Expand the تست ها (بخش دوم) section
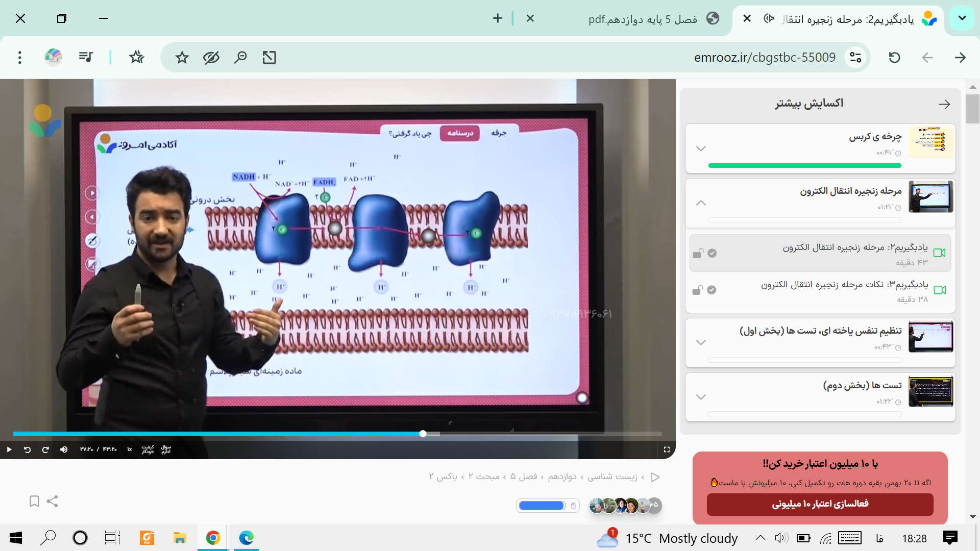This screenshot has width=980, height=551. 701,397
